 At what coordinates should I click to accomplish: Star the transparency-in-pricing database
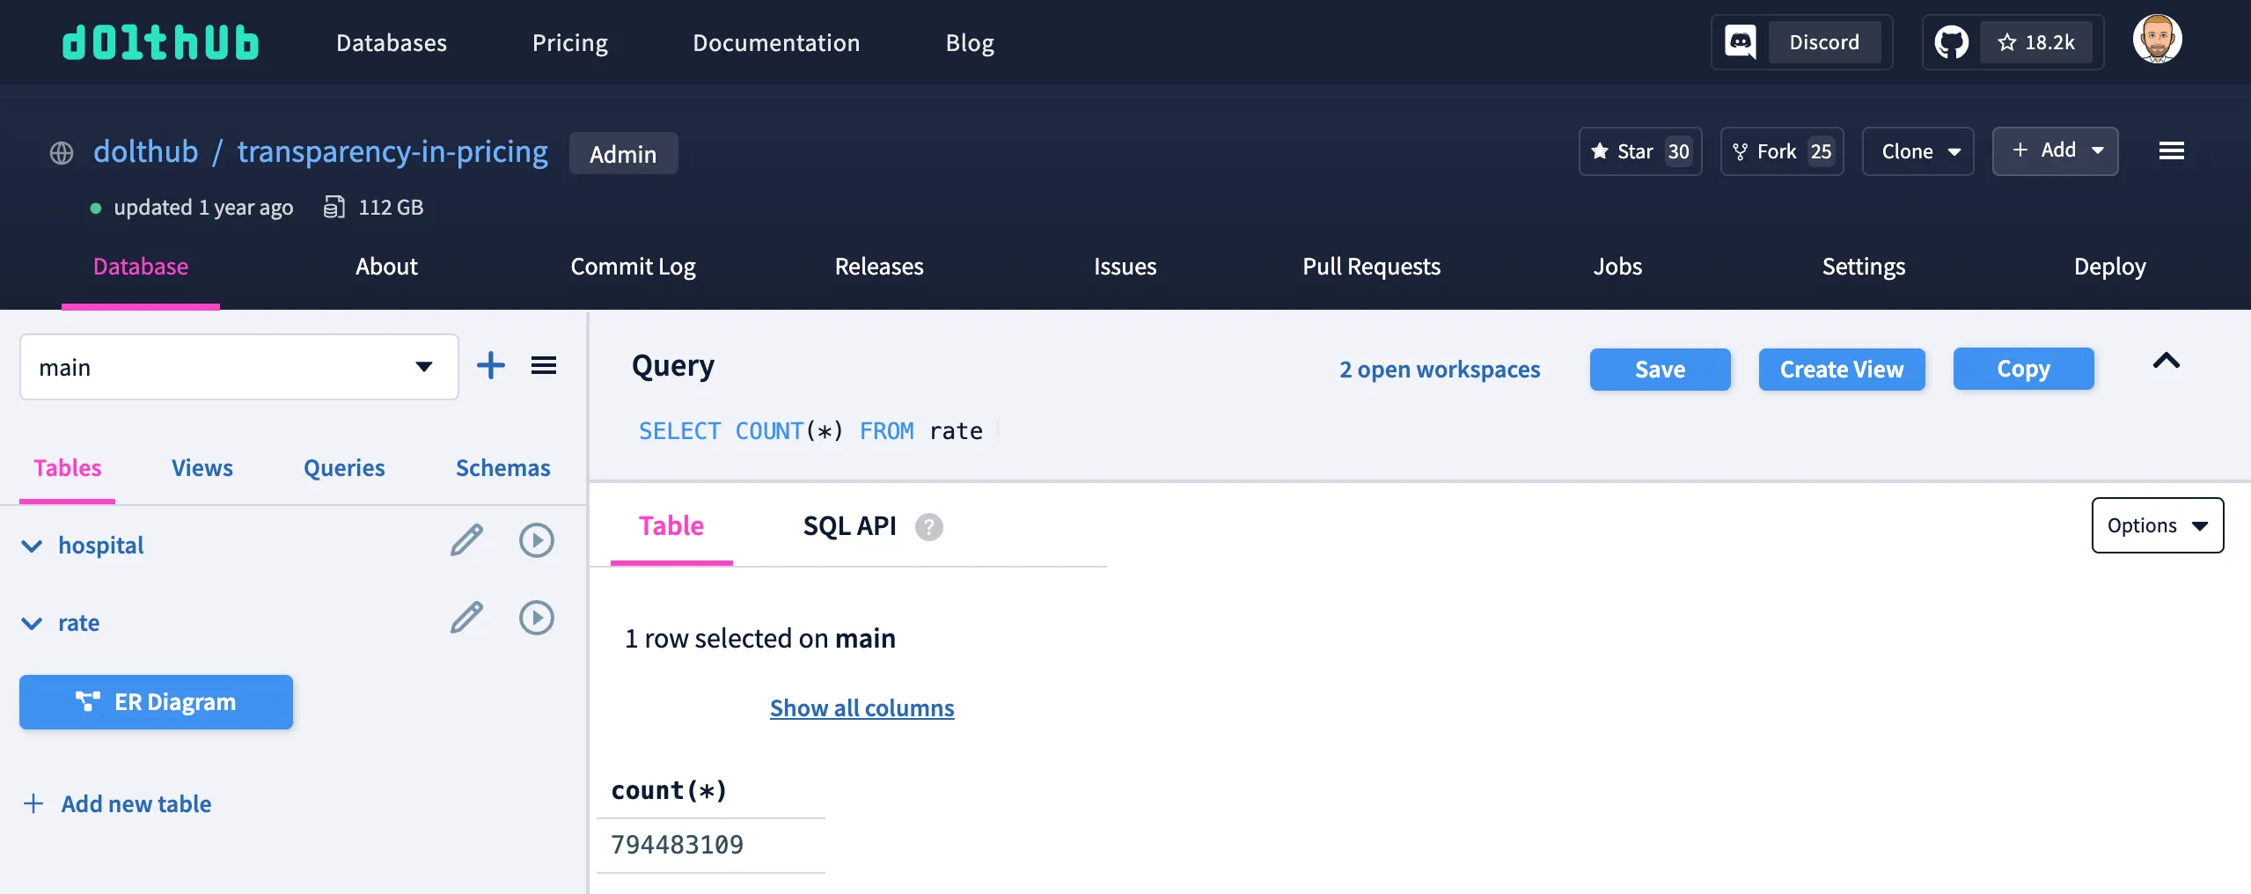click(x=1639, y=151)
